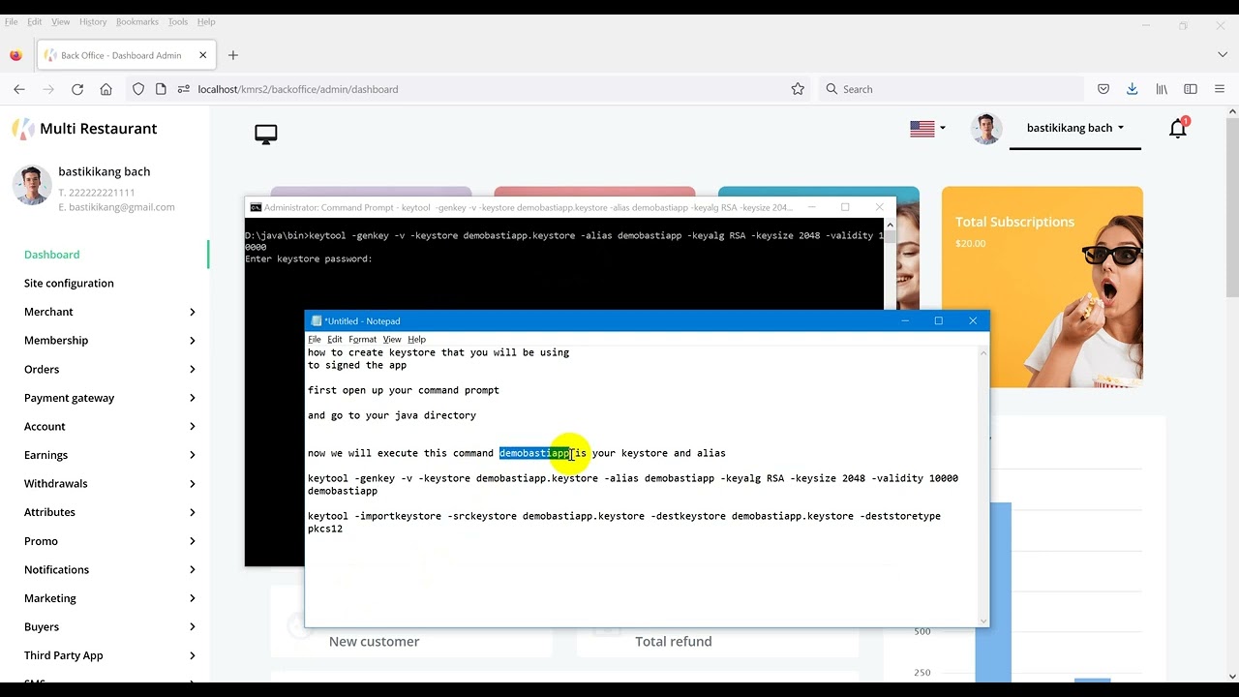This screenshot has width=1239, height=697.
Task: Click sidebar profile picture of bastikikang
Action: click(32, 185)
